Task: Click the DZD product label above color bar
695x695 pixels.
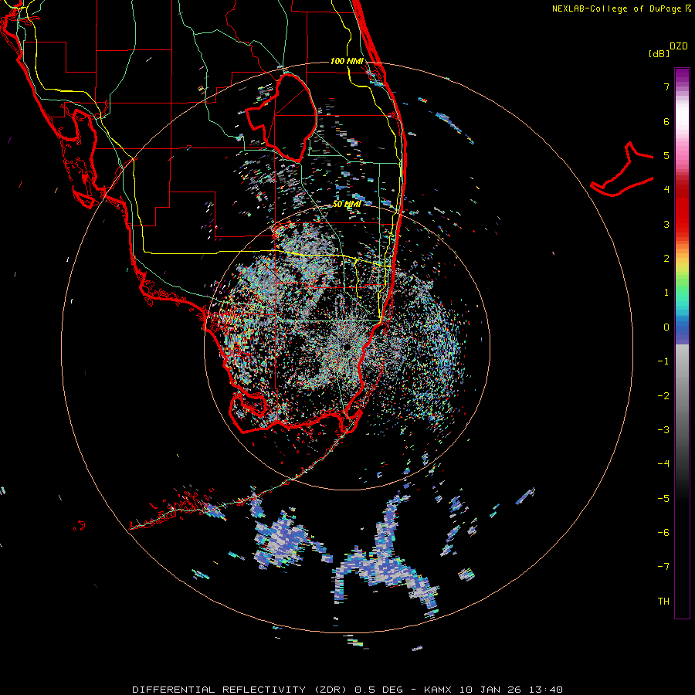Action: tap(679, 46)
